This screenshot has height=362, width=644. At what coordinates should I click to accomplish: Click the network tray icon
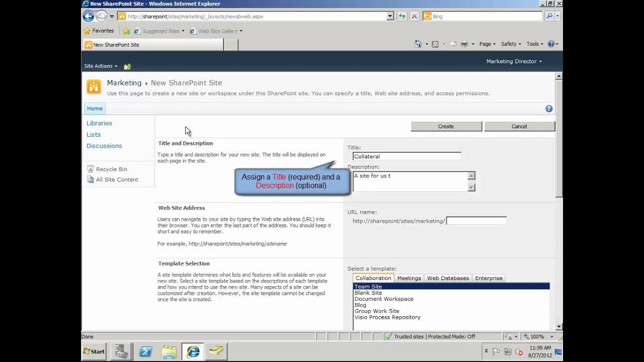click(508, 352)
